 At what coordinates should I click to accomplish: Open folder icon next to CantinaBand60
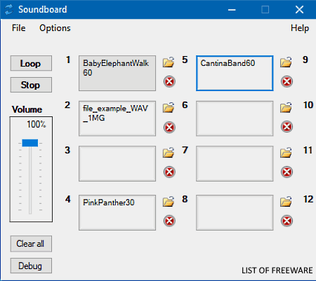tap(286, 62)
